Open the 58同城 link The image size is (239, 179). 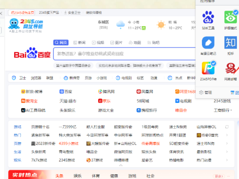pyautogui.click(x=143, y=101)
